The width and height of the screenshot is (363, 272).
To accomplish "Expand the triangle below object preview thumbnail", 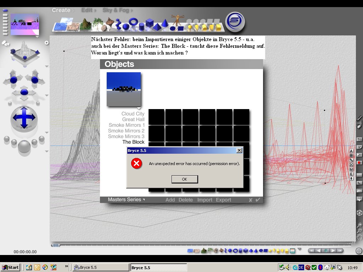I will (x=139, y=108).
